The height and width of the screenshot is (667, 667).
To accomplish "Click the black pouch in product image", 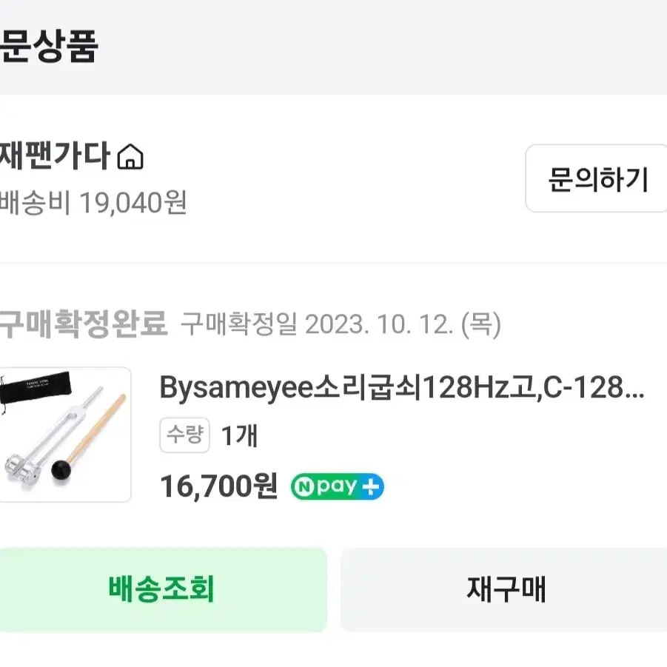I will coord(35,388).
